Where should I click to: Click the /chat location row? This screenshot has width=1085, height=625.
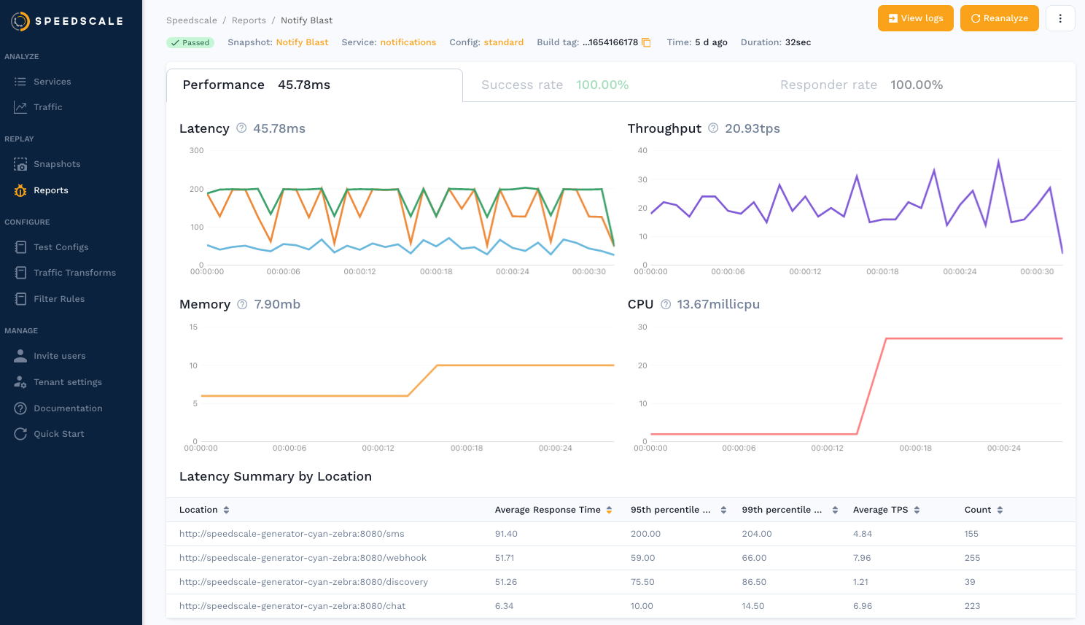point(621,606)
